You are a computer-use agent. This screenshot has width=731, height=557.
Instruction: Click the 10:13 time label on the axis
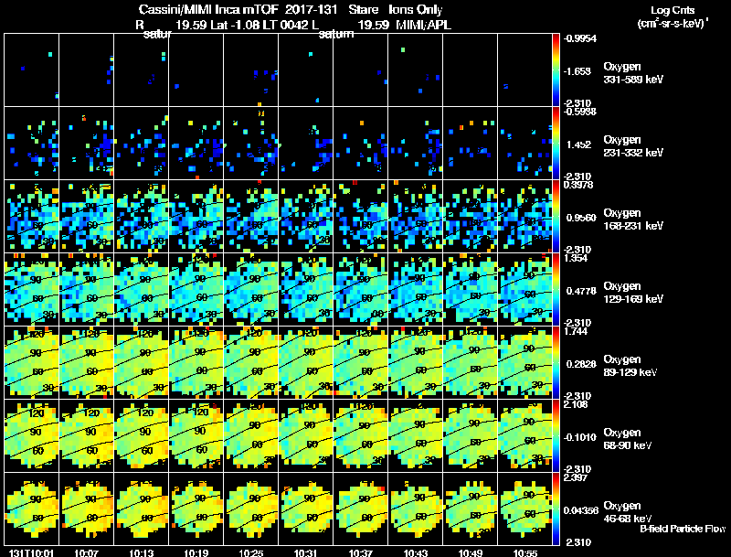click(x=141, y=553)
